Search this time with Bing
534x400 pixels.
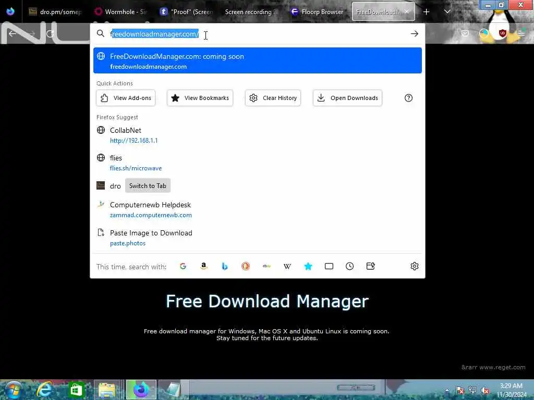[224, 266]
